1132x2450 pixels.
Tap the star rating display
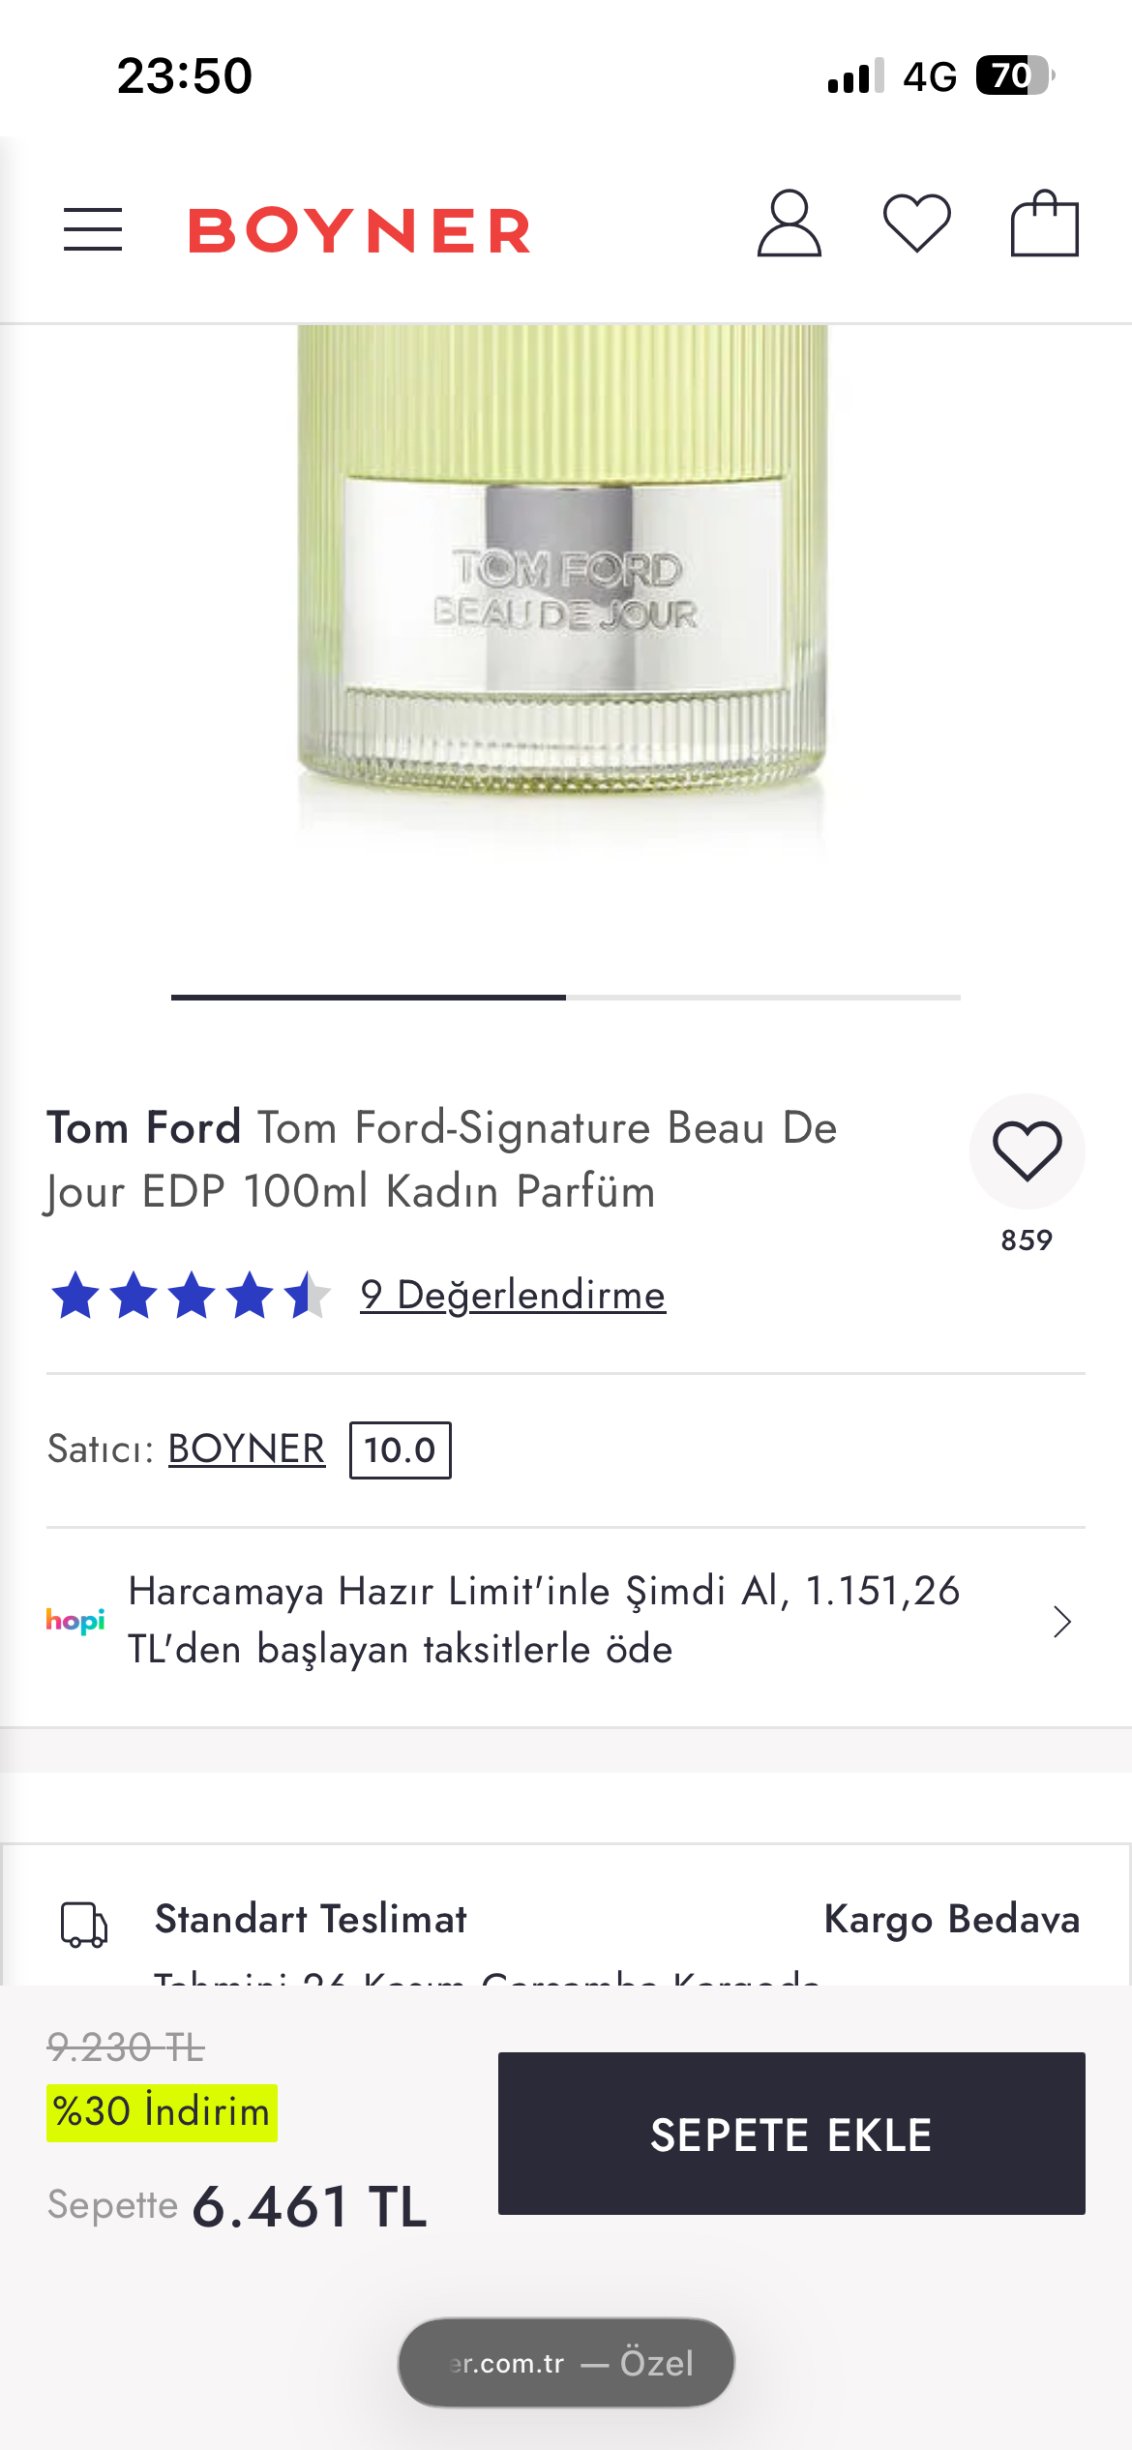coord(191,1296)
